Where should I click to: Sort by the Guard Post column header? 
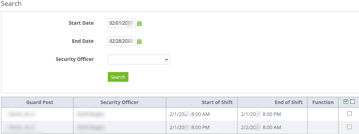(x=40, y=102)
